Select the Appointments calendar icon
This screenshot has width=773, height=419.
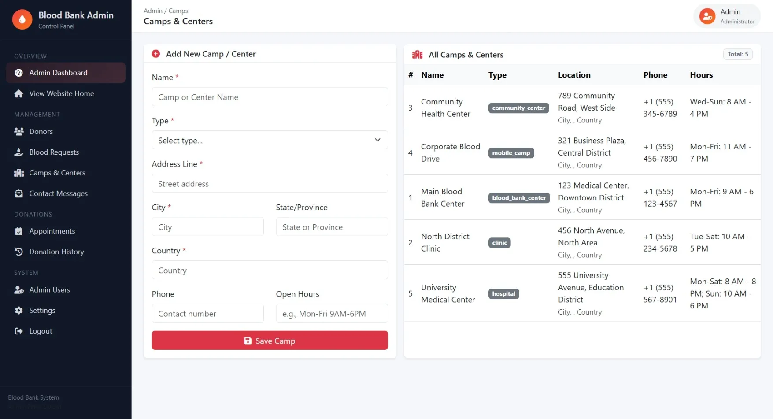(18, 231)
